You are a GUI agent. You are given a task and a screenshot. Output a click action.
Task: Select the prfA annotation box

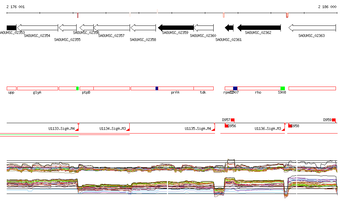coord(176,89)
